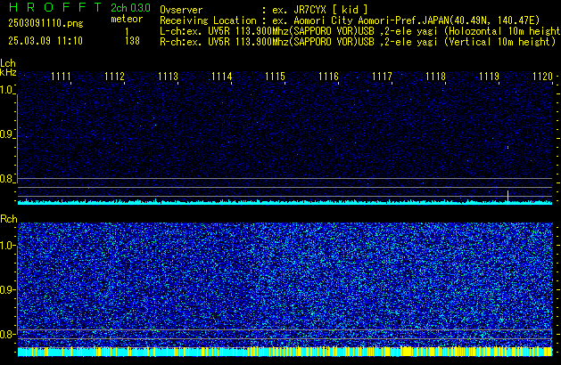The image size is (561, 365).
Task: Click the Lch cyan signal level strip
Action: (x=285, y=202)
